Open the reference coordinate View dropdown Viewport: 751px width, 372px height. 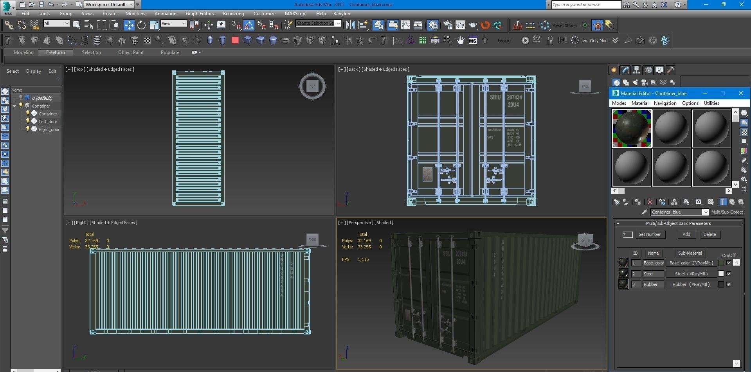point(174,23)
